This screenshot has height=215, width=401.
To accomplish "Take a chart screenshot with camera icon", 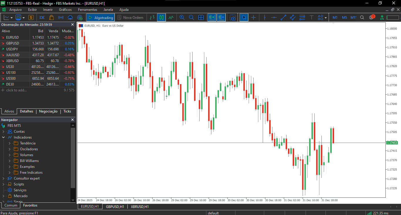I will 233,18.
